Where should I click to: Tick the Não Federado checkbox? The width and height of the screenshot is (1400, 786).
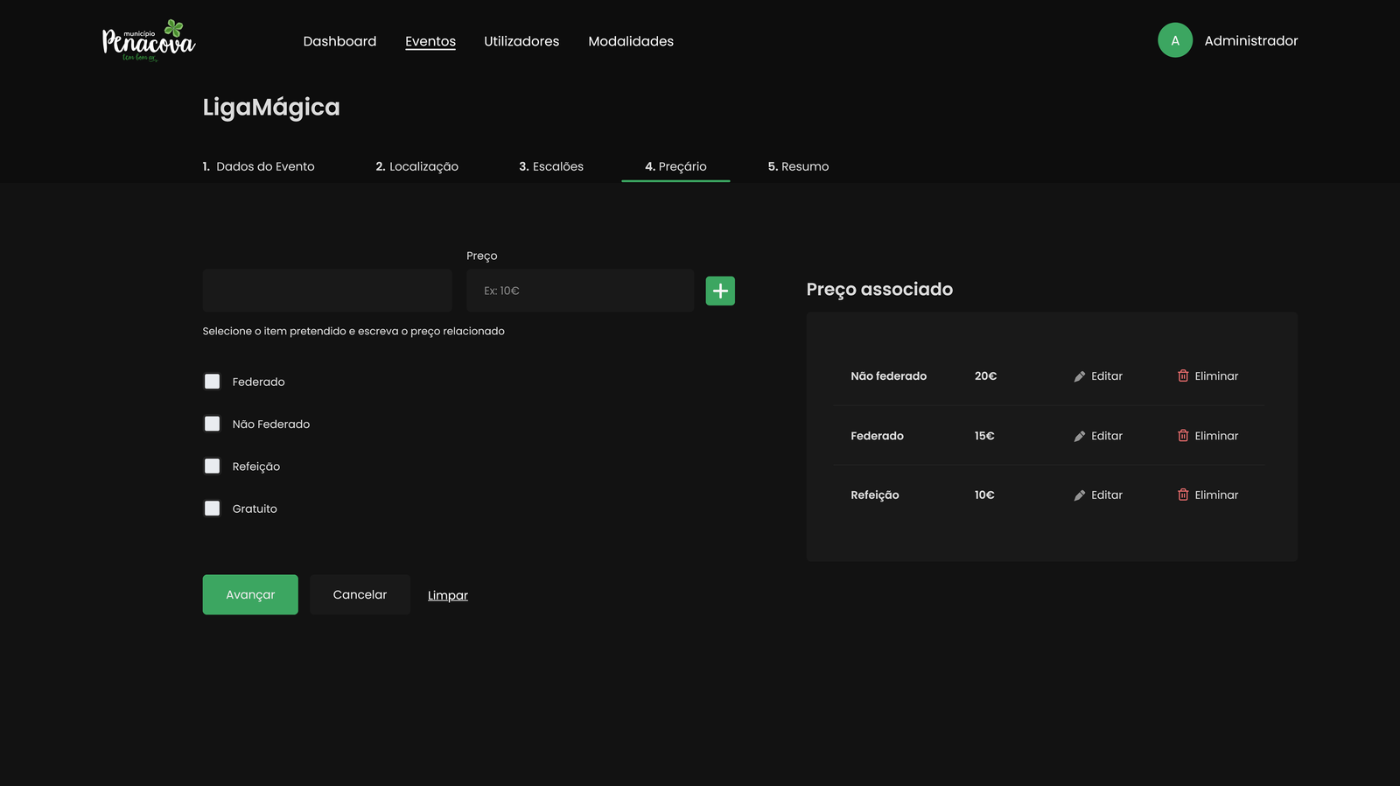(213, 424)
